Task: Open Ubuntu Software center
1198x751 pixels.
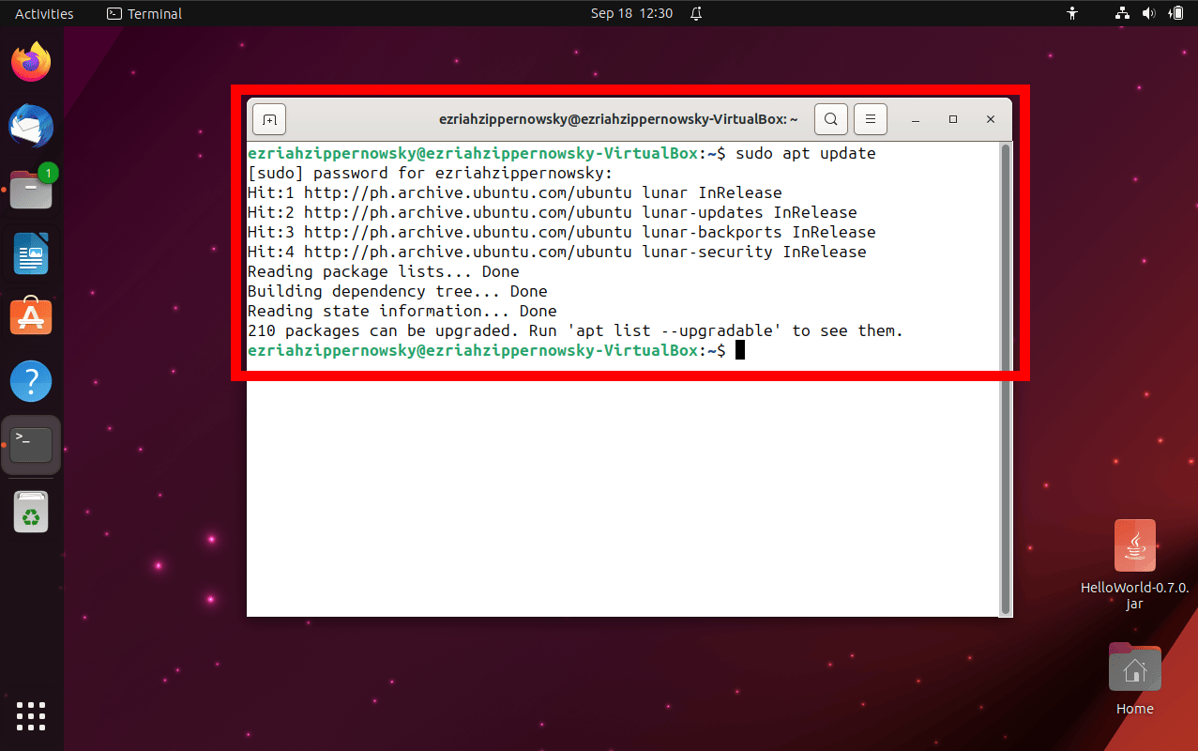Action: [x=31, y=316]
